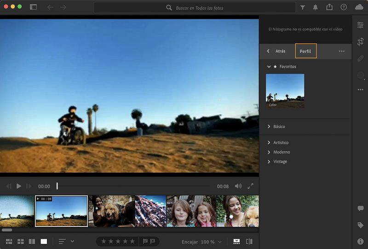This screenshot has width=368, height=249.
Task: Enter fullscreen video view
Action: coord(250,186)
